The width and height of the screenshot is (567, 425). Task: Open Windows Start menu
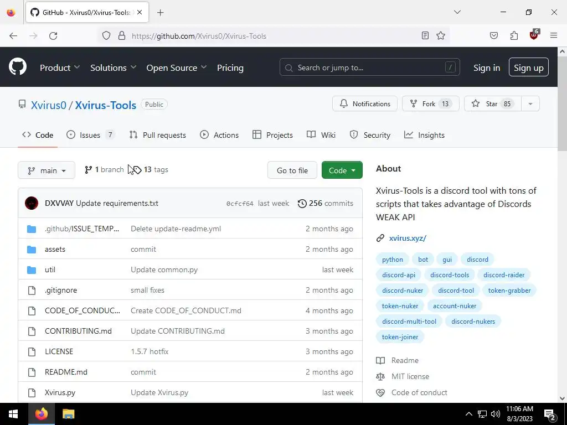(13, 414)
